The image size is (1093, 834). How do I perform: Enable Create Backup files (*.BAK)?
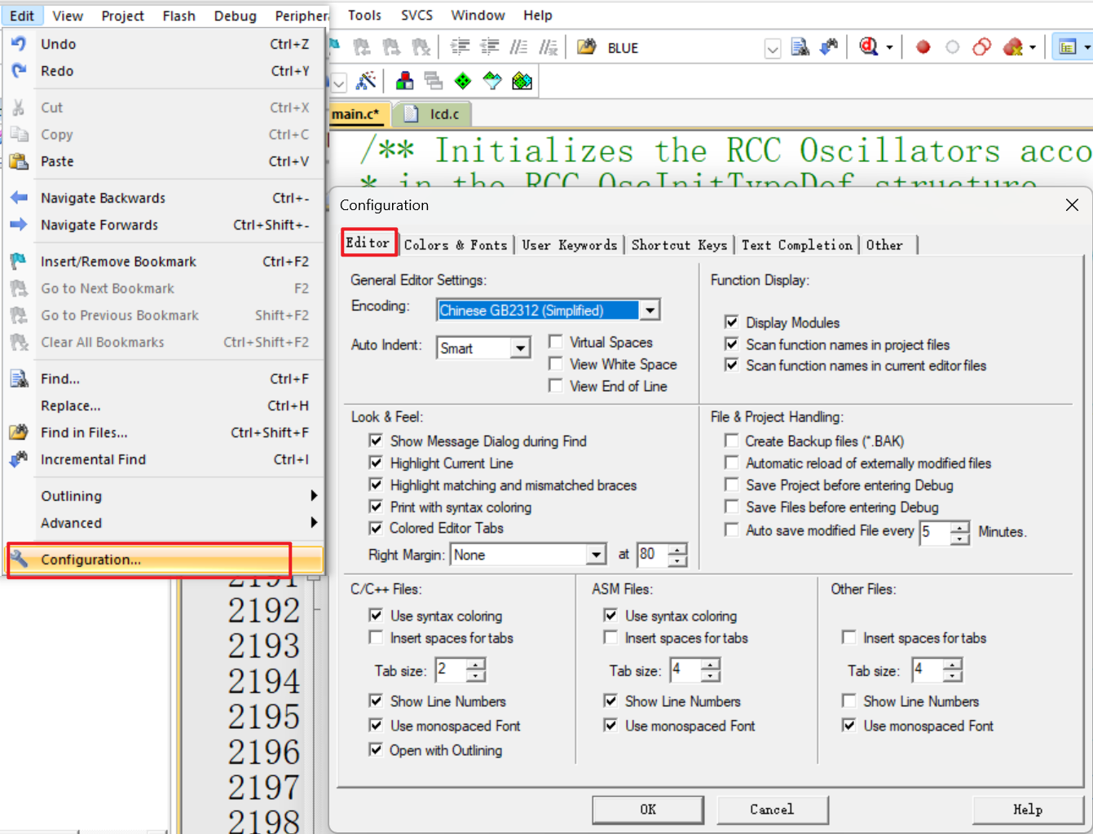tap(732, 441)
